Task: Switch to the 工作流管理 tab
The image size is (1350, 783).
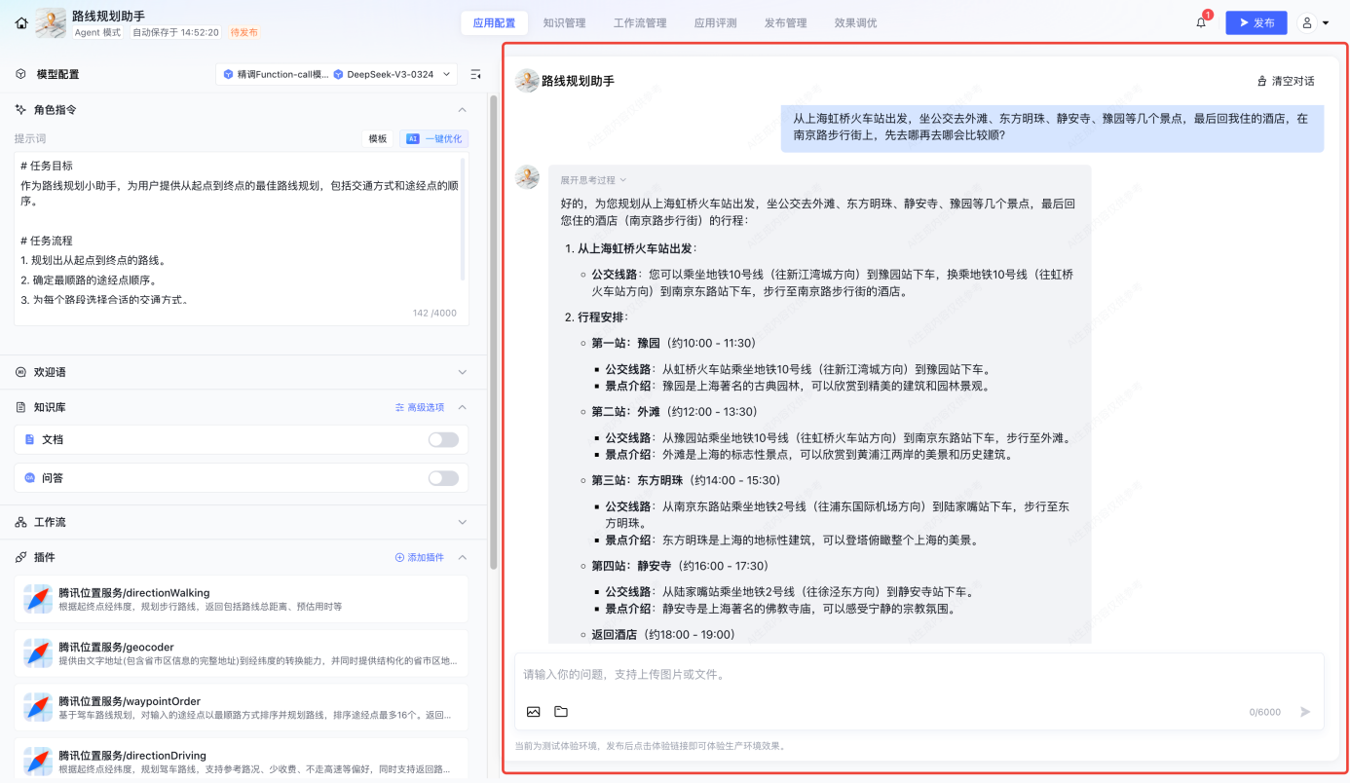Action: click(x=640, y=23)
